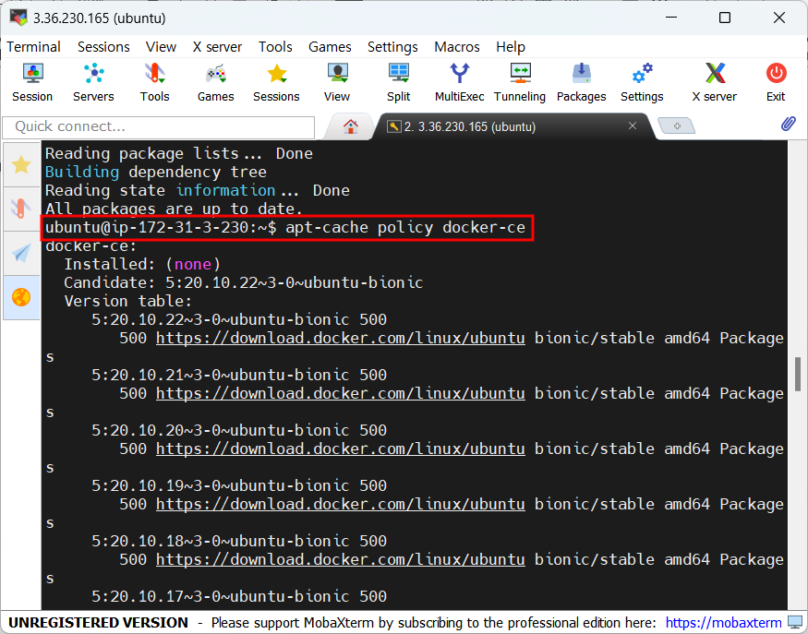Select the Split terminal toolbar icon
Image resolution: width=808 pixels, height=634 pixels.
point(398,82)
